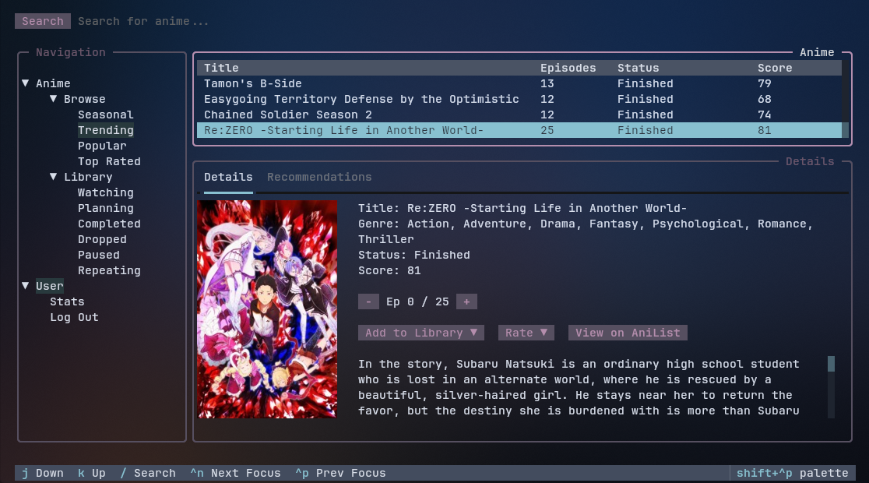The width and height of the screenshot is (869, 483).
Task: Click score 68 in Easygoing Territory row
Action: [764, 99]
